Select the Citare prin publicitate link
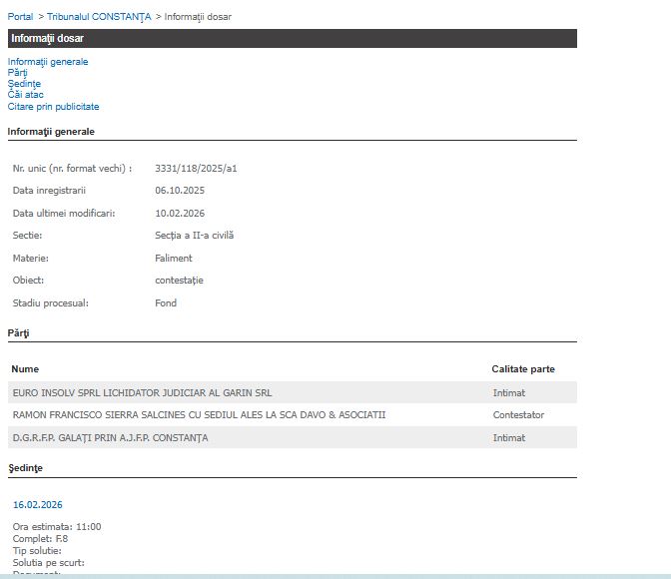 (x=54, y=107)
